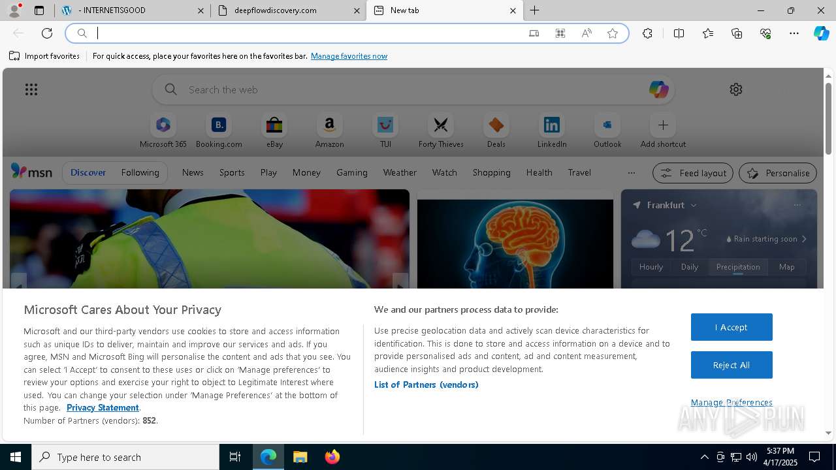Select the Precipitation weather tab
The image size is (836, 470).
738,267
